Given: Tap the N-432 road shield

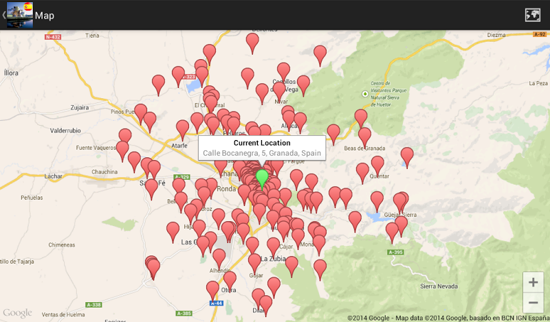Looking at the screenshot, I should [x=53, y=37].
